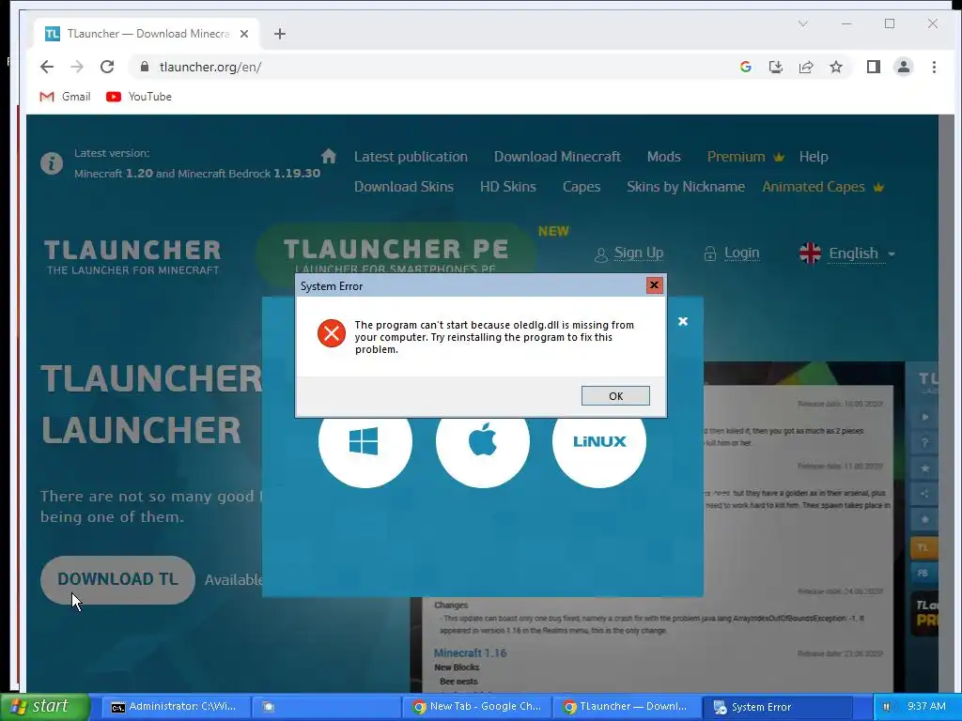Click the latest version info icon
Image resolution: width=962 pixels, height=721 pixels.
click(x=52, y=163)
